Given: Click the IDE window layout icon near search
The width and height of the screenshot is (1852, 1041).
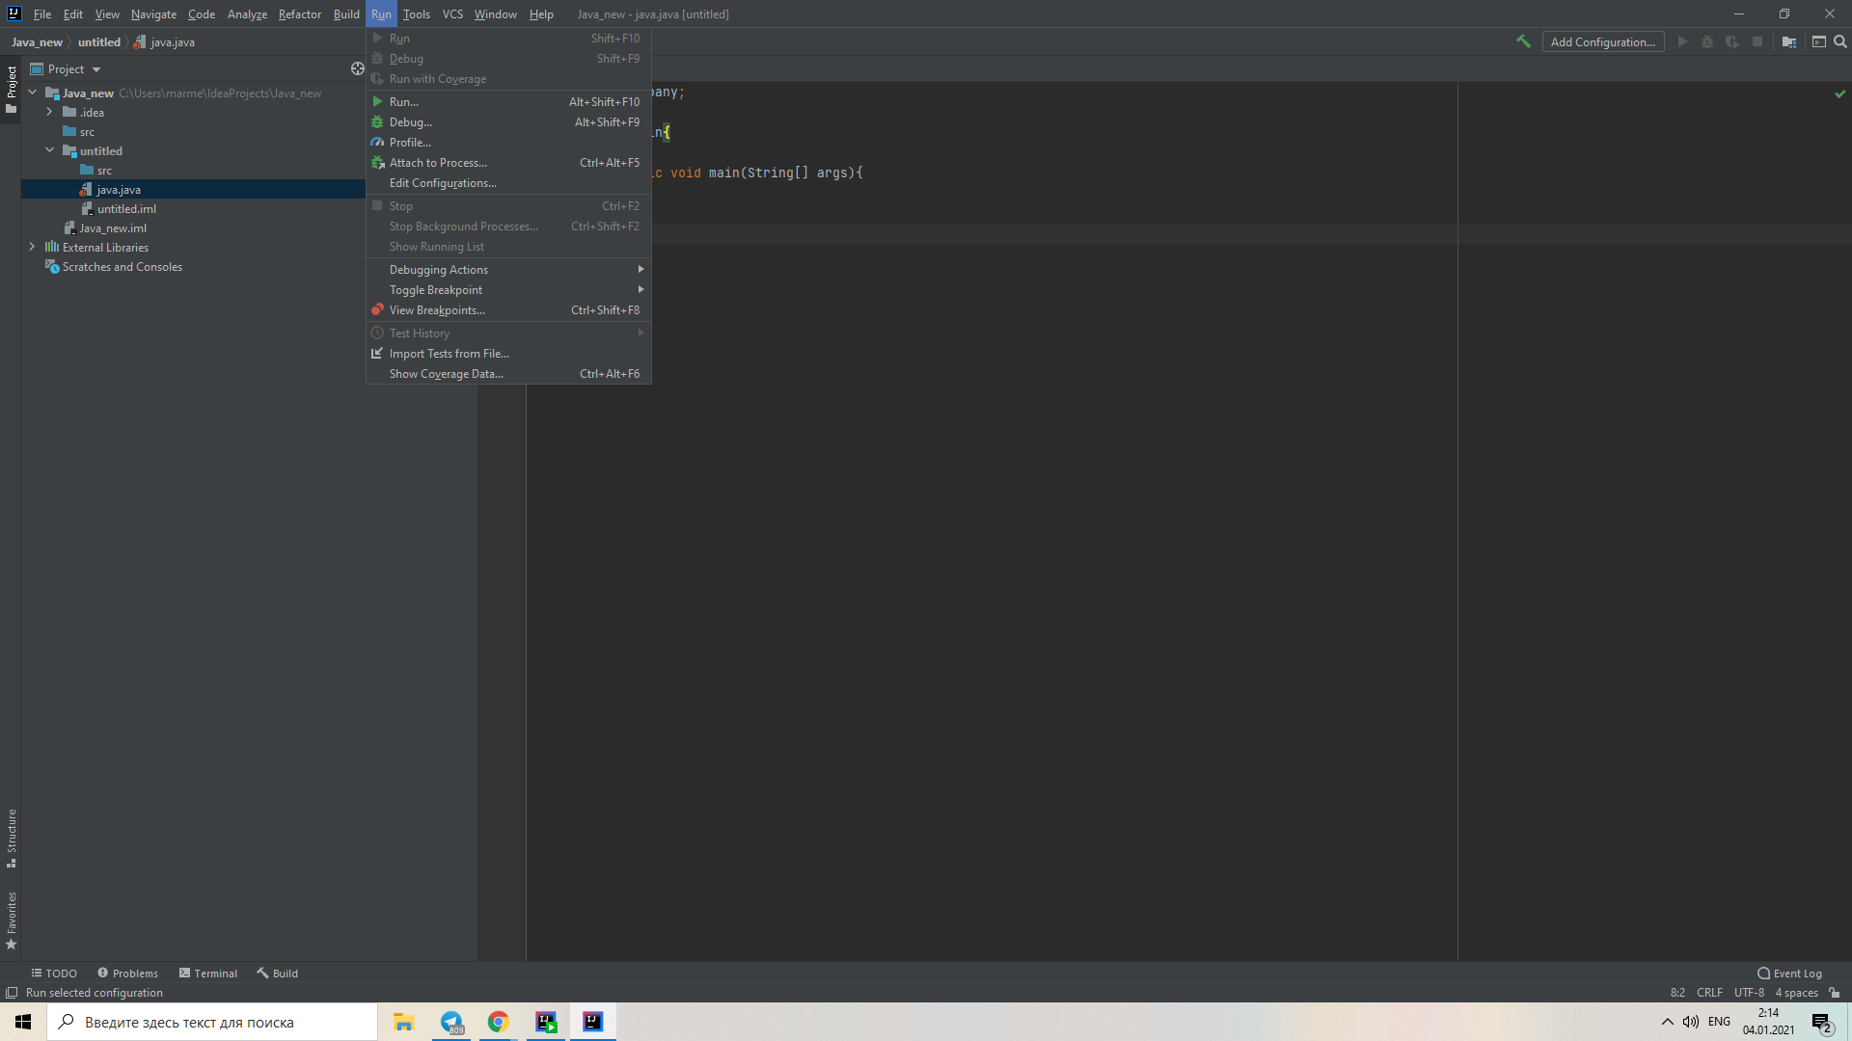Looking at the screenshot, I should pos(1818,41).
